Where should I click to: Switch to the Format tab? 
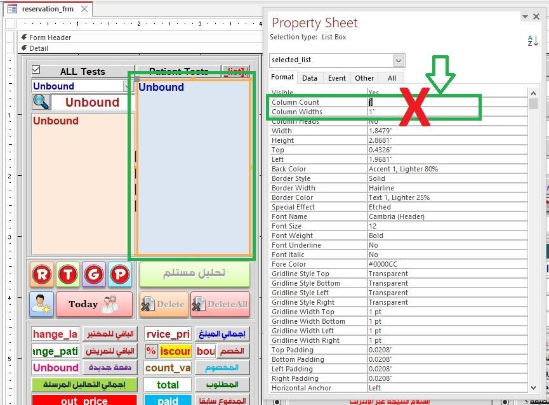tap(282, 77)
